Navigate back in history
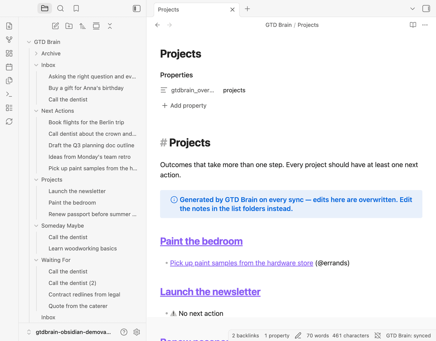 158,25
